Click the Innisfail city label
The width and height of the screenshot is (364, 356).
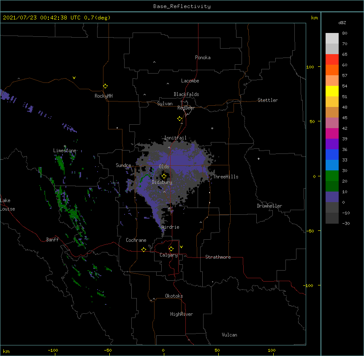click(x=175, y=138)
